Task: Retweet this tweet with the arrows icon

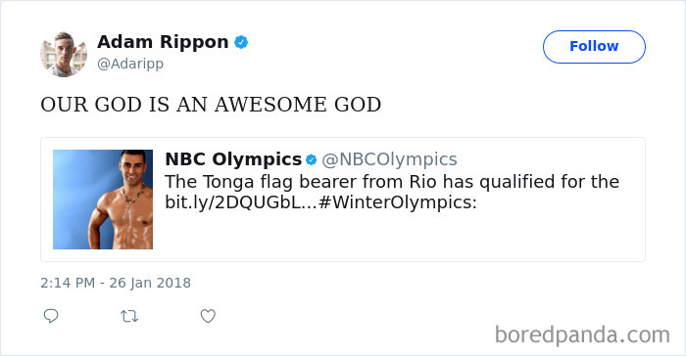Action: 129,316
